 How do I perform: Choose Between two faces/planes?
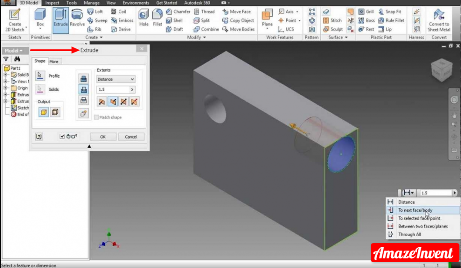[423, 226]
